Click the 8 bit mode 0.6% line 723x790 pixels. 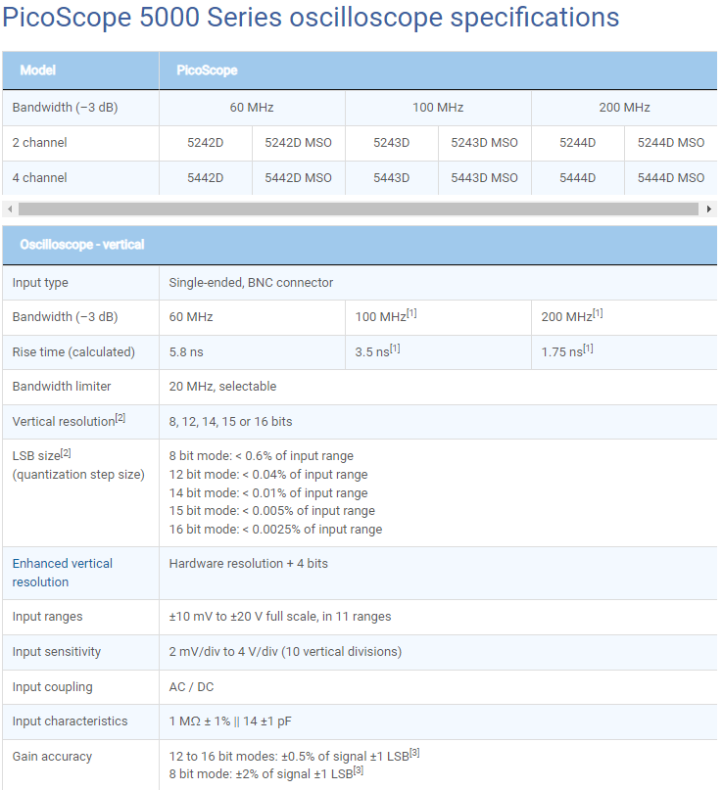pos(262,456)
